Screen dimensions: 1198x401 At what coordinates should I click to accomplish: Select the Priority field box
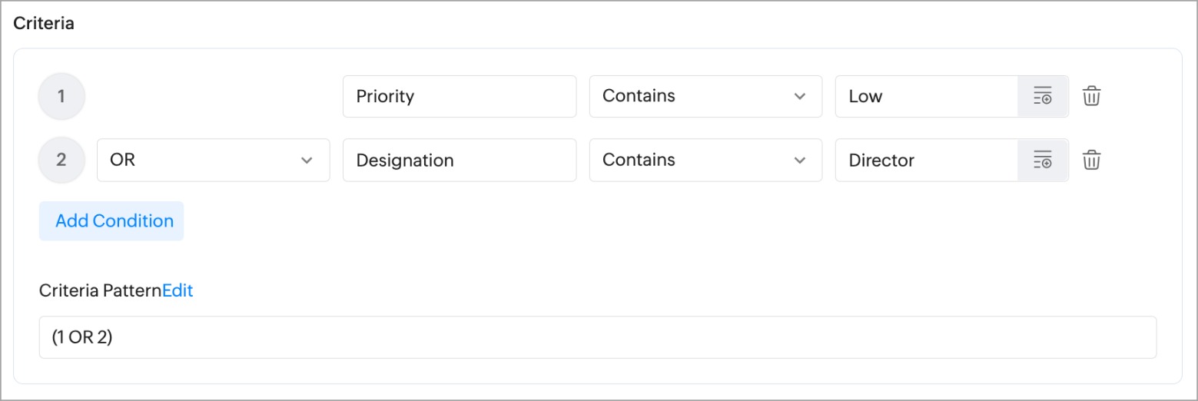[x=459, y=97]
